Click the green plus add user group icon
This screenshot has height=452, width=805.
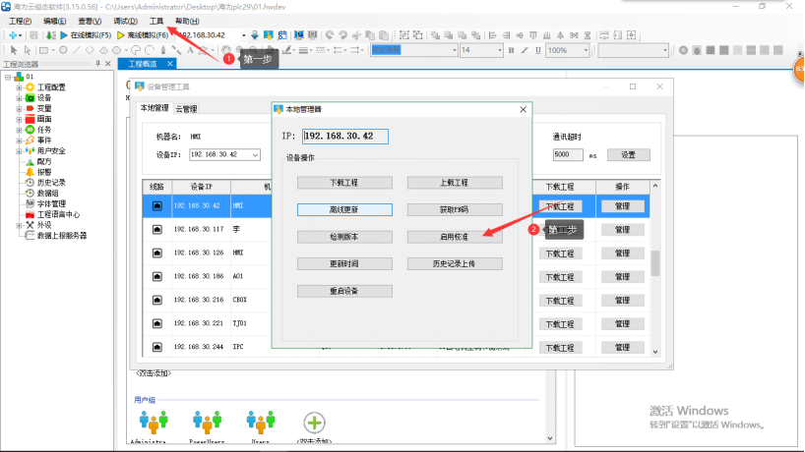click(x=314, y=424)
